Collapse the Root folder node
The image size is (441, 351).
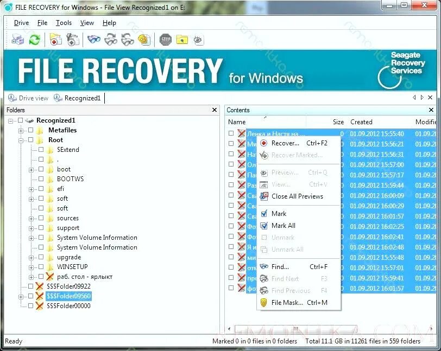[x=21, y=141]
